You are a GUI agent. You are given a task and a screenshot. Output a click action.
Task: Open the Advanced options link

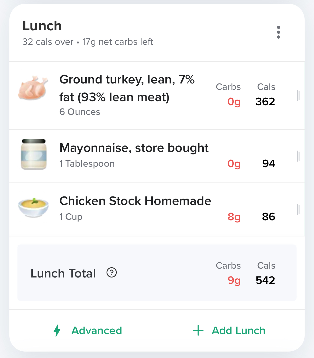tap(97, 331)
